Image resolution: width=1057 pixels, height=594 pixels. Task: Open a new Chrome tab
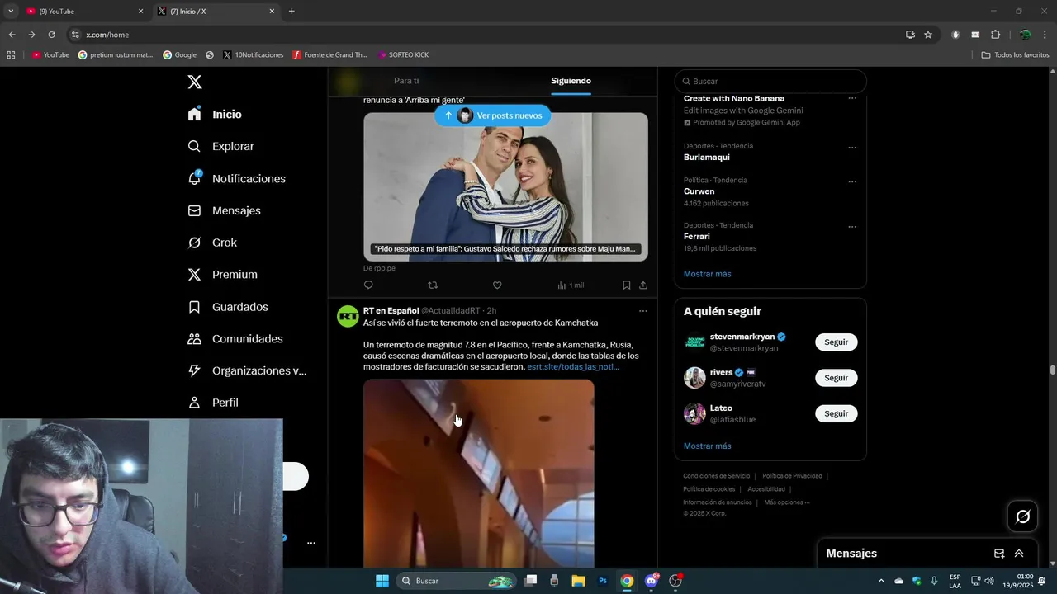tap(292, 12)
